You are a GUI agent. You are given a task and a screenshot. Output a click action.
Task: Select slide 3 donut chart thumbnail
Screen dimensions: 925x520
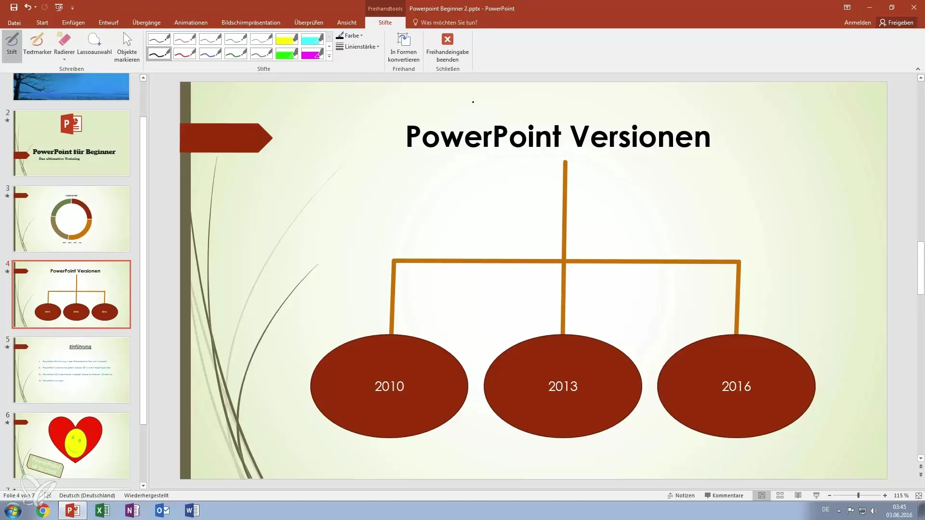71,219
